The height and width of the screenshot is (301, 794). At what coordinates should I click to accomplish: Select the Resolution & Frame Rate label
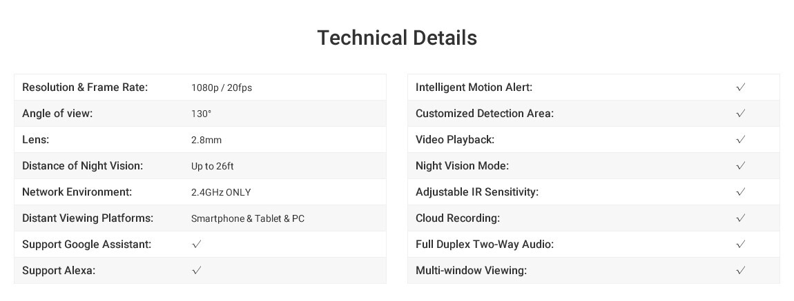(x=85, y=87)
